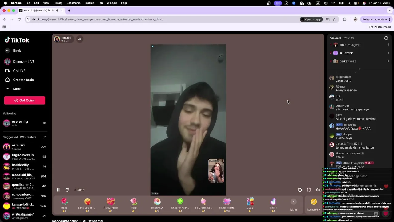
Task: Open Chrome extensions menu
Action: pos(344,19)
